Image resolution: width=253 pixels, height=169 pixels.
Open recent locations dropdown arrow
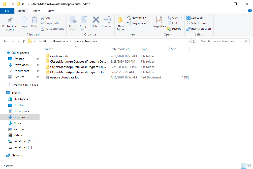tap(18, 41)
